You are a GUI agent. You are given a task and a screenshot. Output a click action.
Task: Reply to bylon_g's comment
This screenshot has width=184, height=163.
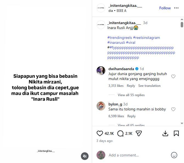pyautogui.click(x=131, y=116)
